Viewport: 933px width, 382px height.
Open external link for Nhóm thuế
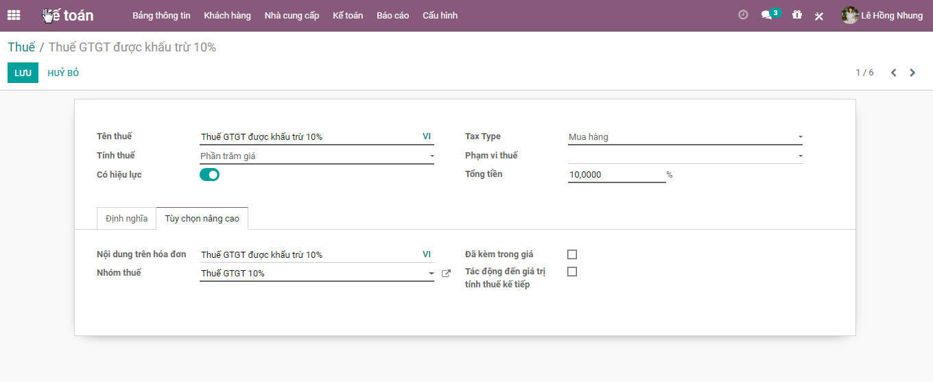446,274
